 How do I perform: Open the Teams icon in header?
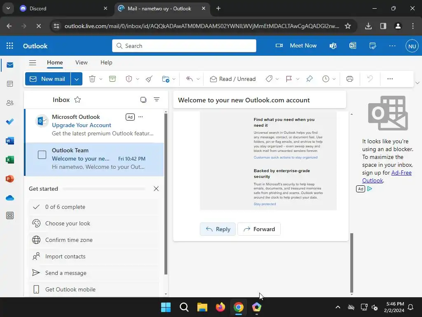[333, 46]
